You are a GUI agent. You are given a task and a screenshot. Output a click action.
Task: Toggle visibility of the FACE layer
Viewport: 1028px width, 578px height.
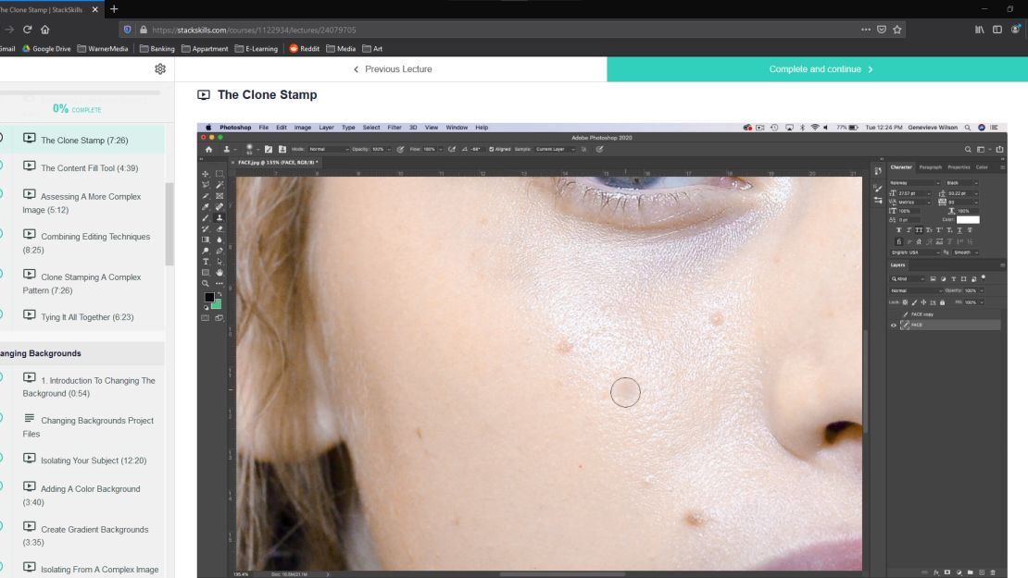894,325
